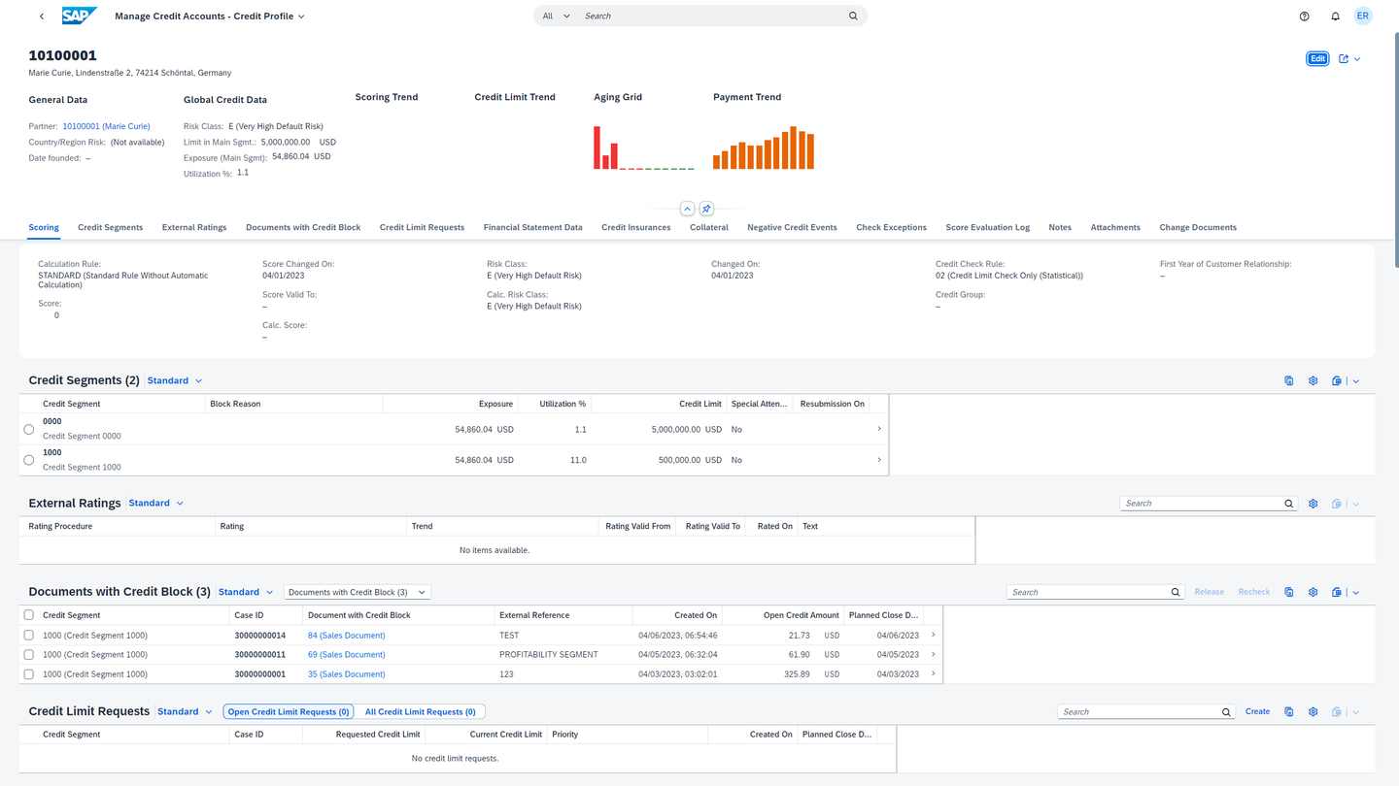Open partner link 10100001 (Marie Curie)
Viewport: 1399px width, 786px height.
pyautogui.click(x=106, y=126)
